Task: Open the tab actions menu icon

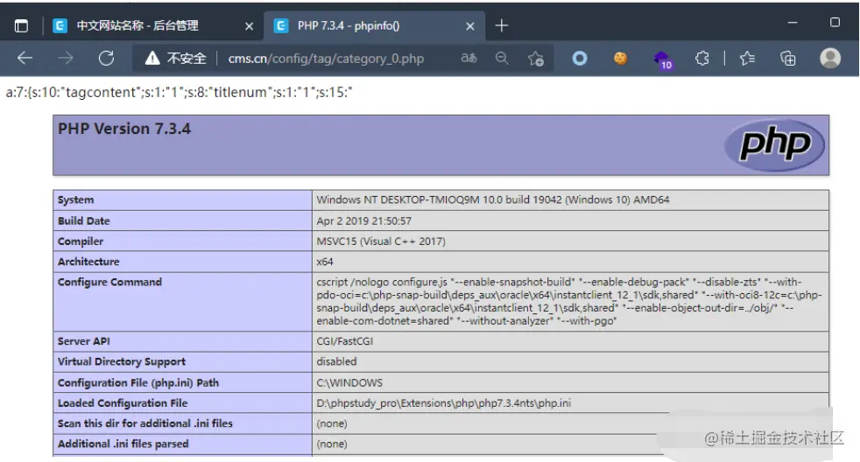Action: 21,25
